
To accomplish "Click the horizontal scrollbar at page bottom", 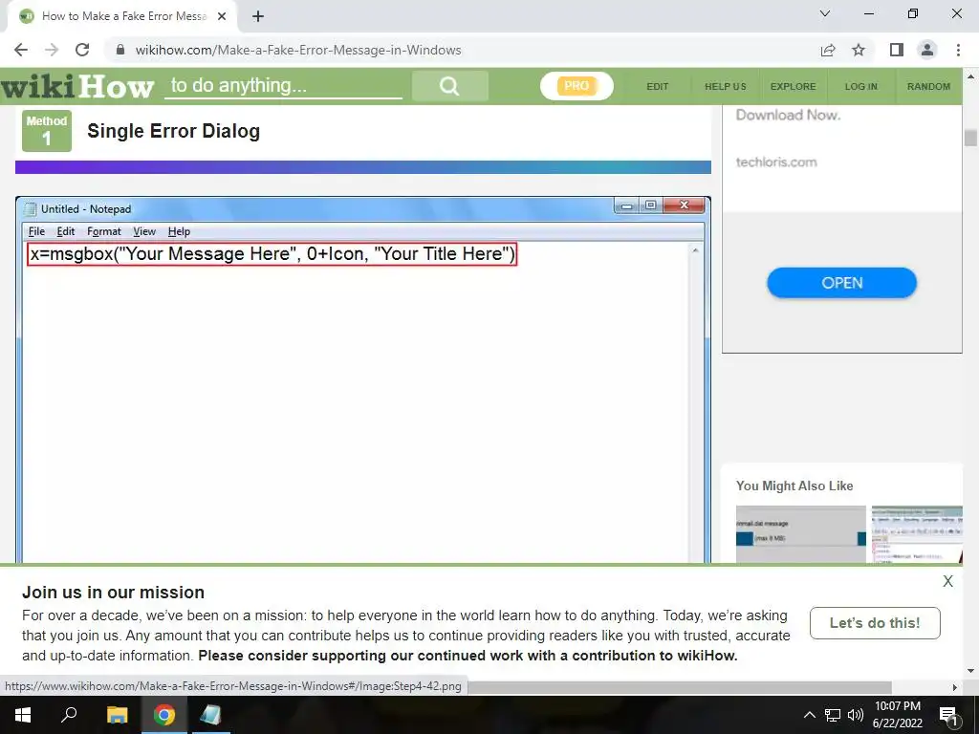I will (680, 686).
